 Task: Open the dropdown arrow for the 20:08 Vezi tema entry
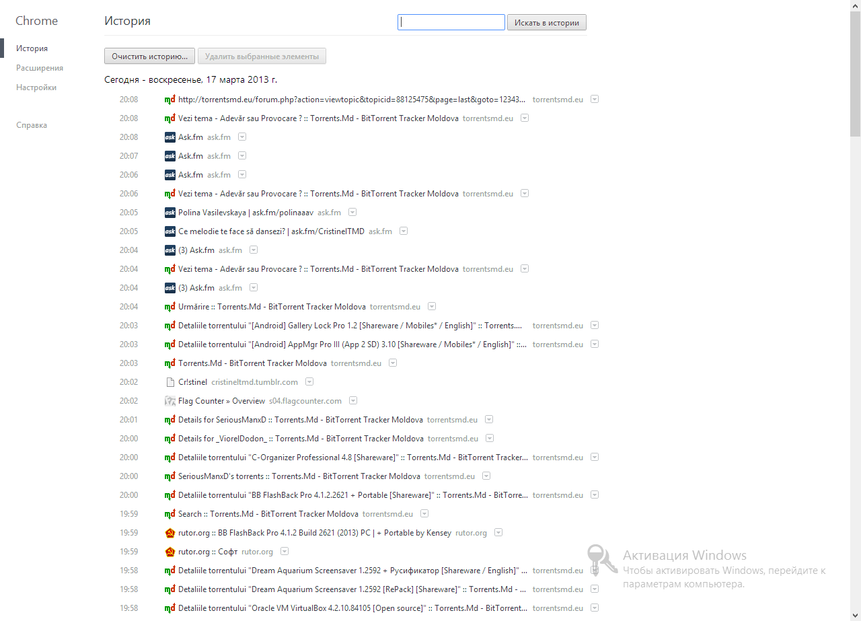525,118
